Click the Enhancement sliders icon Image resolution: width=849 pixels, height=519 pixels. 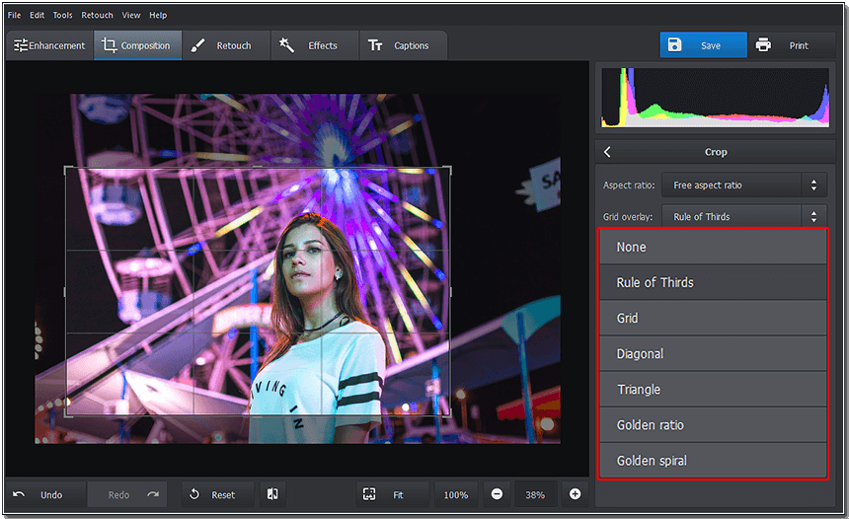pyautogui.click(x=21, y=45)
